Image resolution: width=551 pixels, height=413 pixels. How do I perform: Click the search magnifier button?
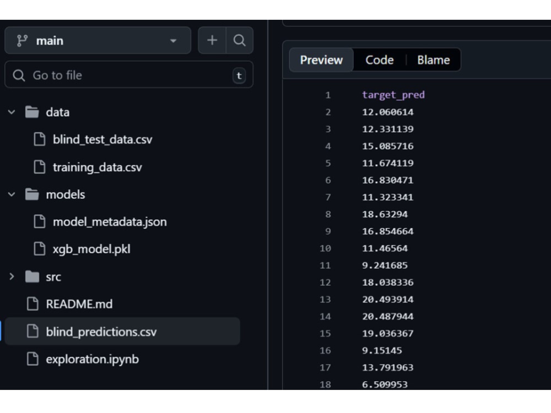coord(239,40)
